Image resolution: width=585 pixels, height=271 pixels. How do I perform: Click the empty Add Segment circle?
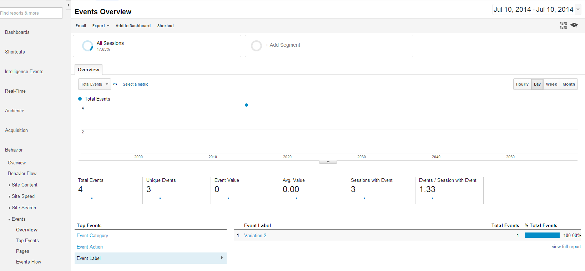[256, 46]
